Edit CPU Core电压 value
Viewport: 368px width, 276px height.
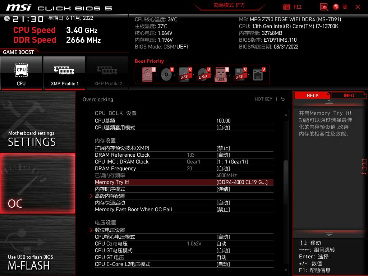coord(221,244)
